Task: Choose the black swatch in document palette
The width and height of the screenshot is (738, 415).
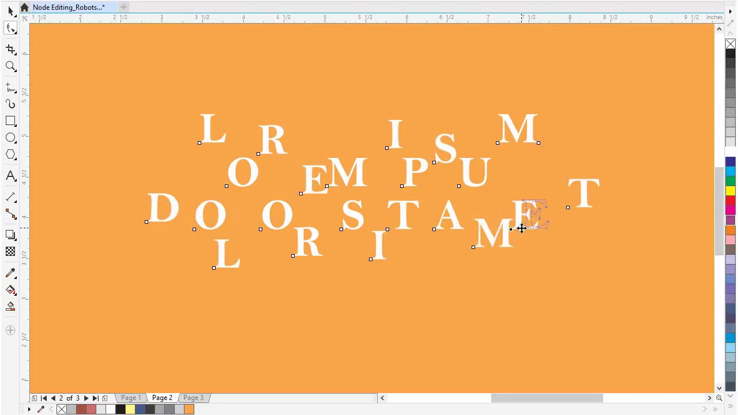Action: (121, 409)
